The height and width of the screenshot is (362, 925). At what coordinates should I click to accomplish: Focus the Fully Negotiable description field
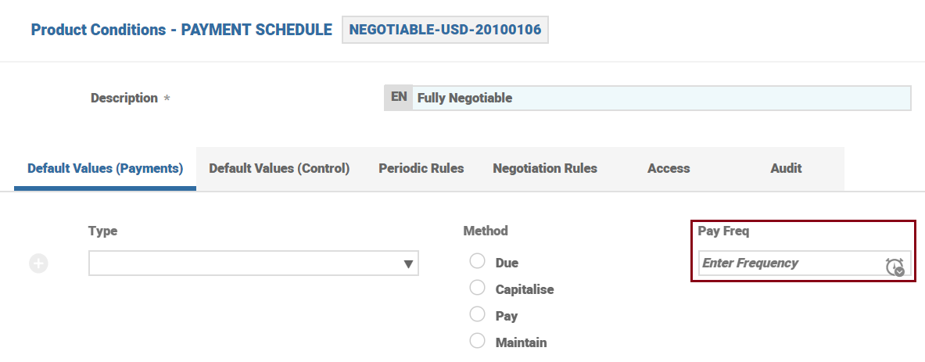[x=661, y=98]
